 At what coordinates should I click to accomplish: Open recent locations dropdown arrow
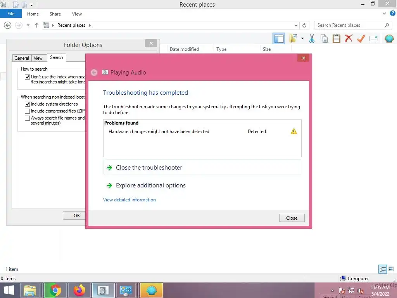tap(28, 25)
